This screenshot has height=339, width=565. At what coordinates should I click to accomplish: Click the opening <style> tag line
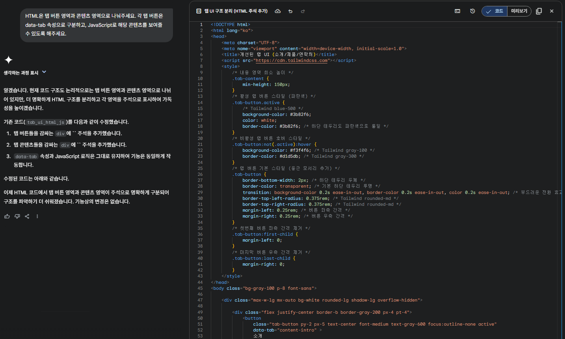click(230, 66)
